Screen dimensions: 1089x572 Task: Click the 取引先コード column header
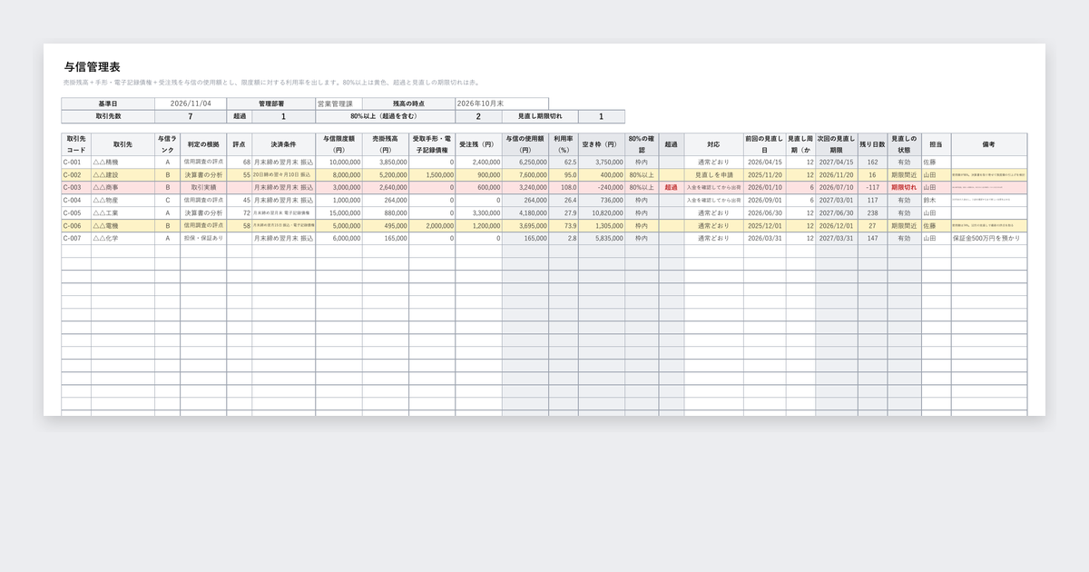coord(76,144)
